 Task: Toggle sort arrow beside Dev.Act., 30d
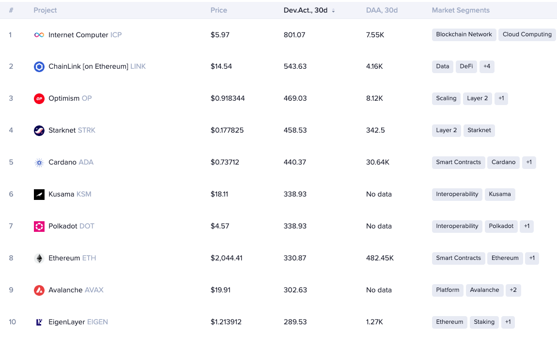click(333, 11)
